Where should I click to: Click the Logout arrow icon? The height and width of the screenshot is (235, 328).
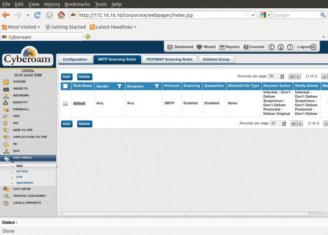[x=313, y=47]
